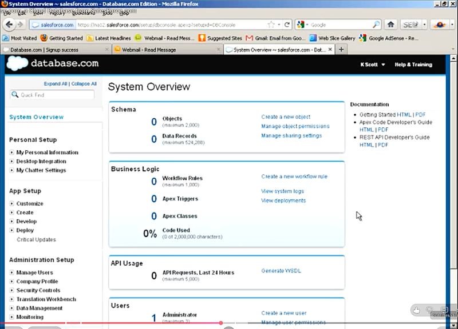
Task: Open Most Visited bookmark
Action: tap(19, 38)
